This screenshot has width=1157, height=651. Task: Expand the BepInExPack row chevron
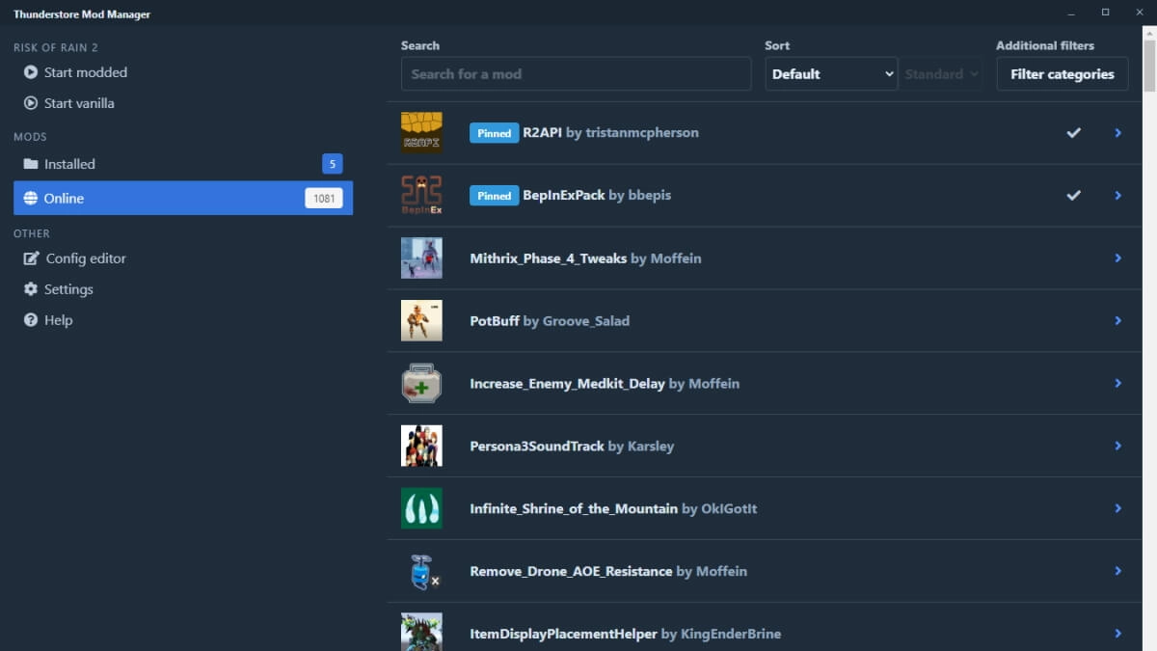click(x=1118, y=195)
